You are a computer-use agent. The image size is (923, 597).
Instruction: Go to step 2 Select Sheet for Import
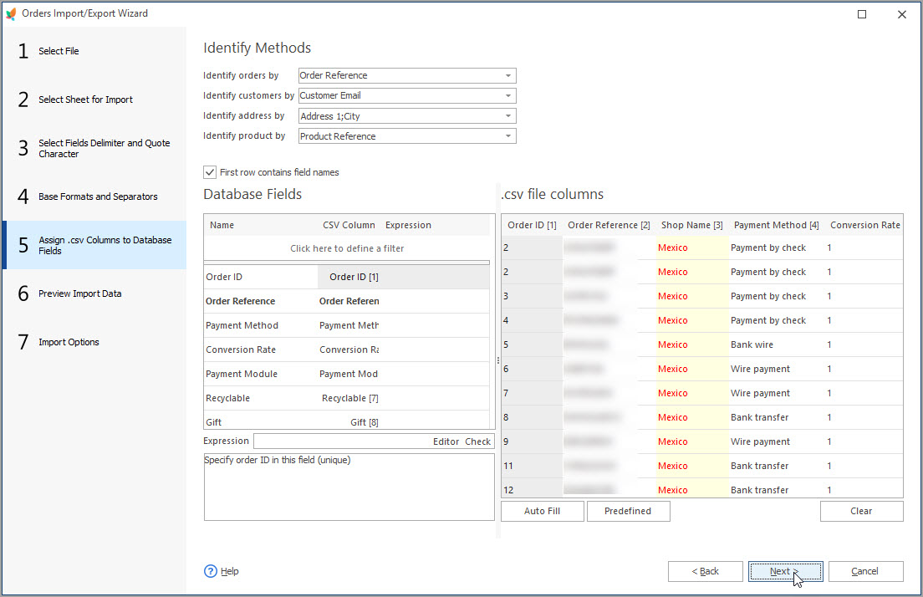[x=94, y=99]
